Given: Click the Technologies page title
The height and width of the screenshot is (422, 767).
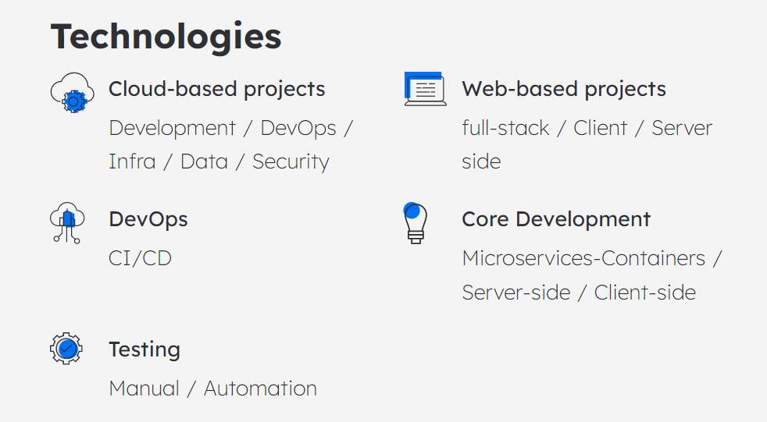Looking at the screenshot, I should [166, 37].
